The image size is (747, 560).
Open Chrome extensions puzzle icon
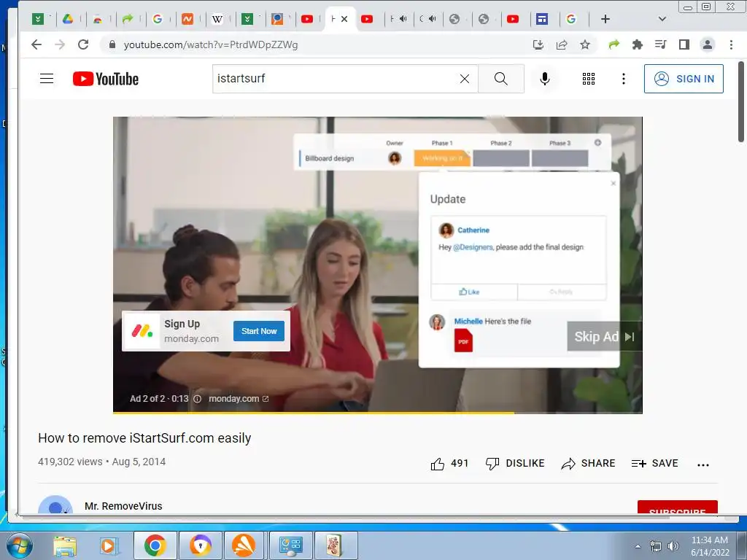(637, 44)
